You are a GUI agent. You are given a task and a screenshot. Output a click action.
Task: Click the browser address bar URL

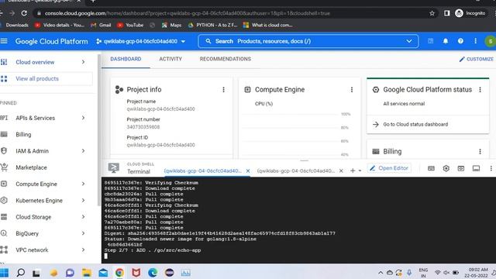pos(188,13)
